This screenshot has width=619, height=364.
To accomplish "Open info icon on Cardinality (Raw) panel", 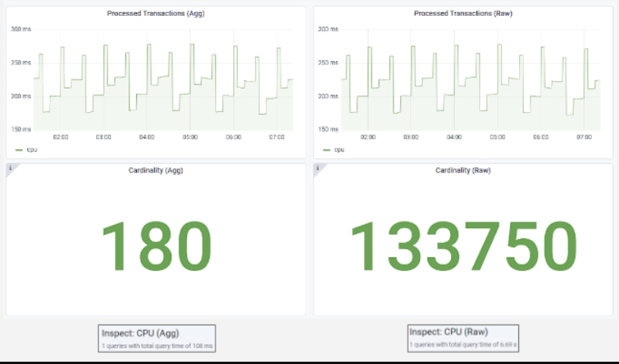I will click(317, 168).
